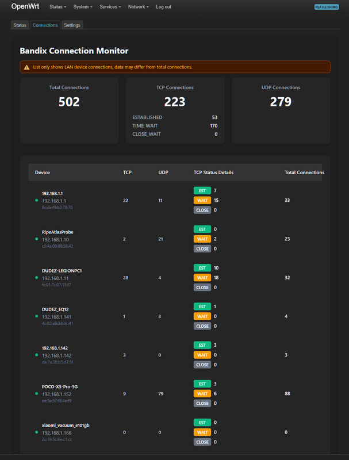The height and width of the screenshot is (460, 349).
Task: Click the POCO-X5-Pro-5G device name
Action: (x=60, y=386)
